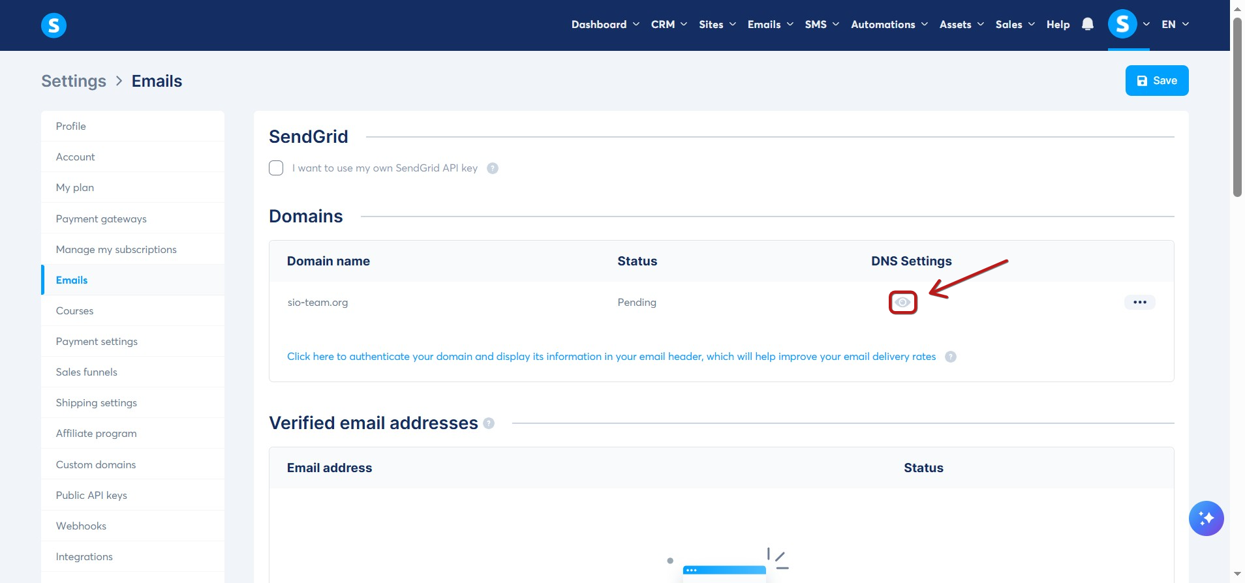The image size is (1245, 583).
Task: Open the AI assistant sparkle button
Action: [1206, 518]
